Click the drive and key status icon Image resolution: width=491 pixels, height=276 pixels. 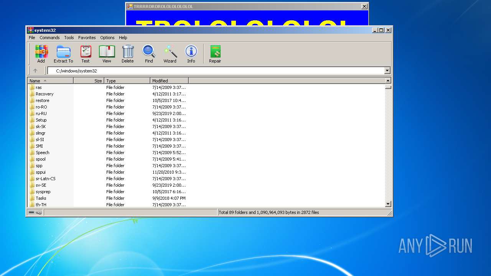click(35, 212)
